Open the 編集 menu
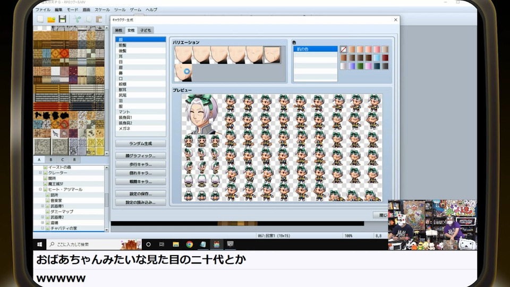This screenshot has height=287, width=510. pos(58,10)
